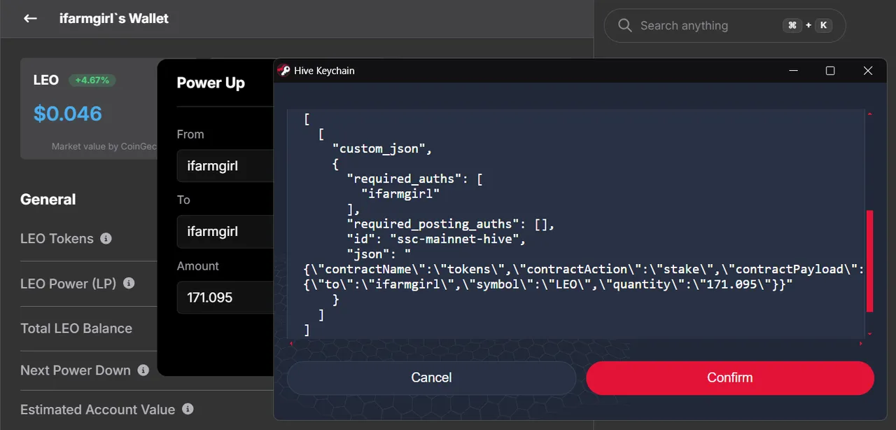Open info icon beside LEO Tokens

tap(106, 239)
